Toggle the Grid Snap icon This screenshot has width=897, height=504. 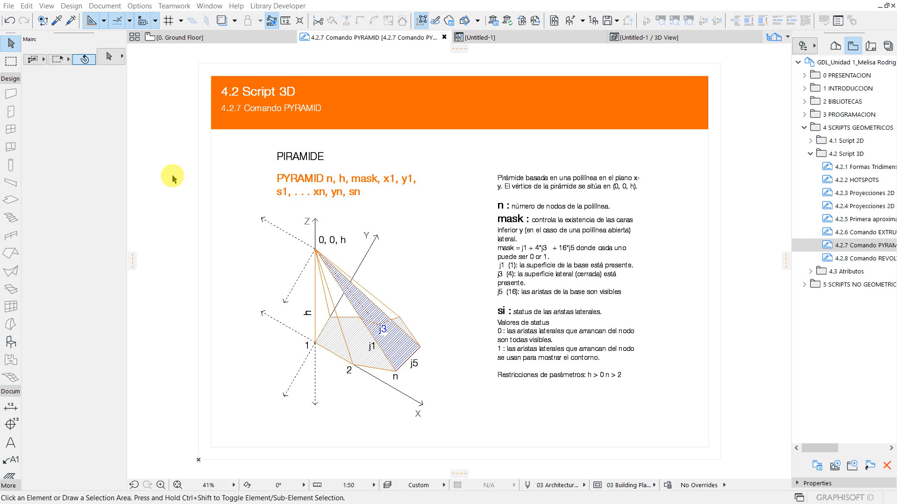169,21
